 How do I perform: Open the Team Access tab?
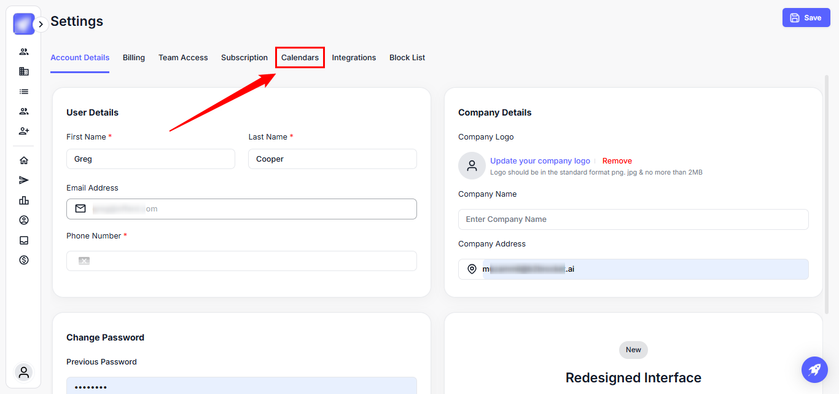tap(183, 58)
